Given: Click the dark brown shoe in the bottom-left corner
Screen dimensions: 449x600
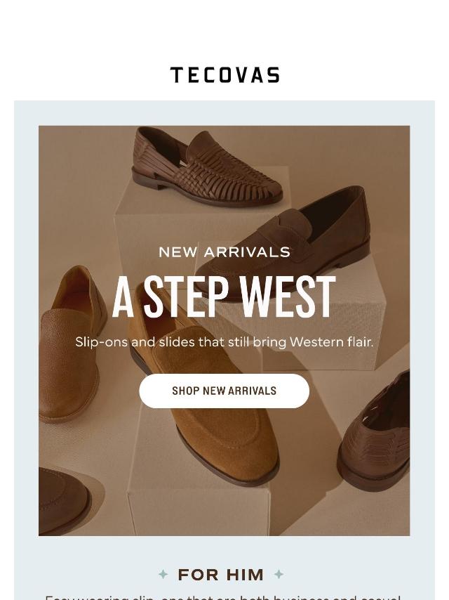Looking at the screenshot, I should [x=63, y=497].
